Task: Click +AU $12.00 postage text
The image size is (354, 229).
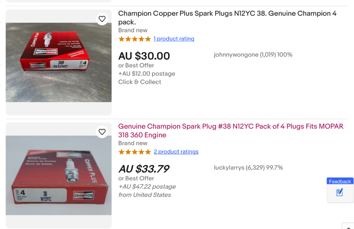Action: [x=147, y=74]
